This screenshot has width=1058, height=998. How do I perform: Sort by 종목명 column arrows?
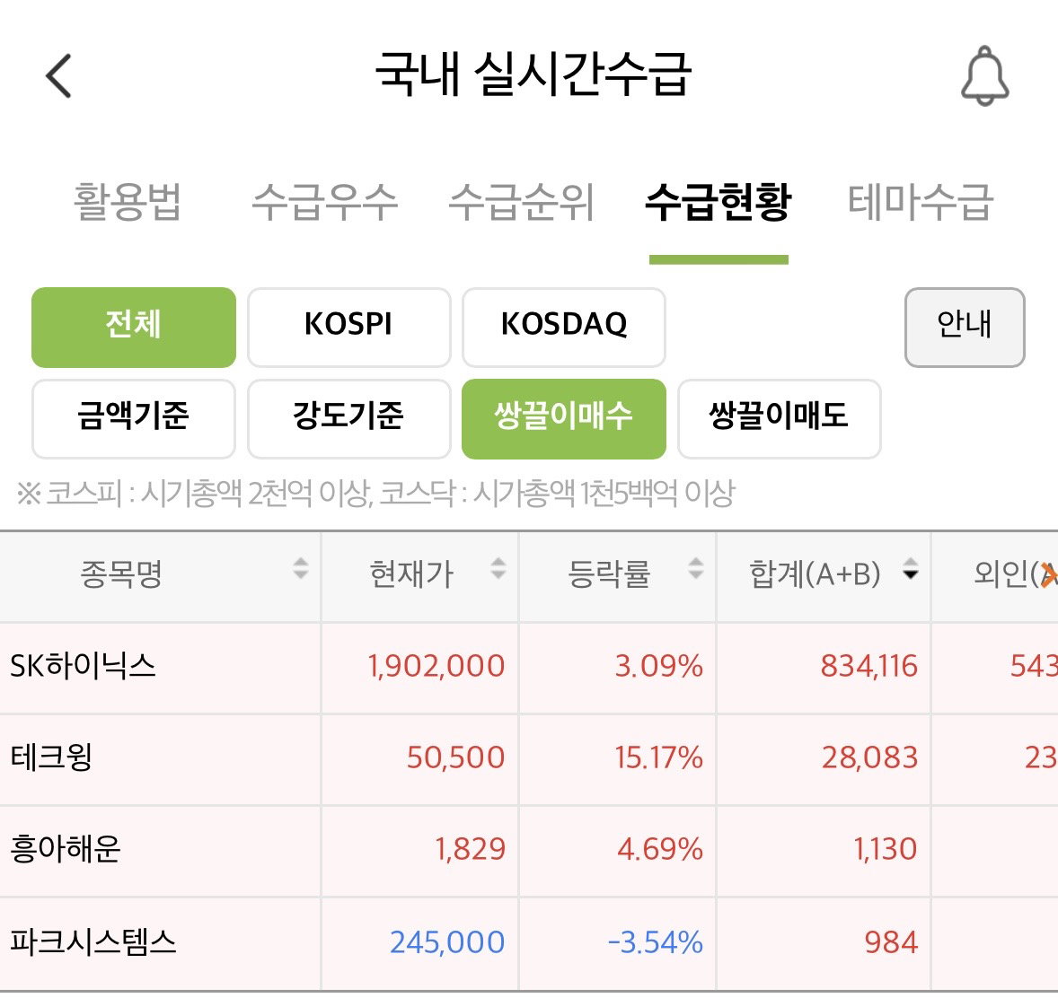(301, 568)
